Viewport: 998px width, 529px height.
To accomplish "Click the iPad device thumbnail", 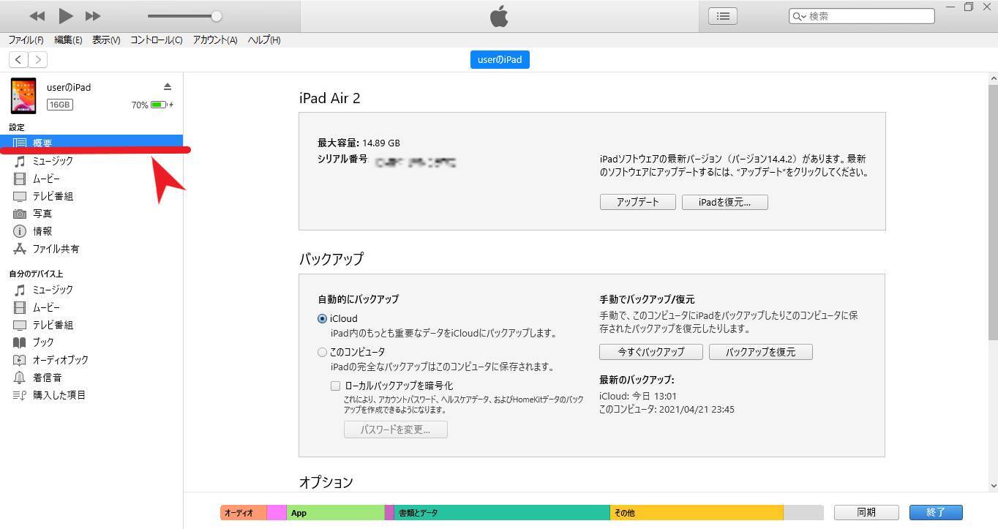I will (x=23, y=96).
